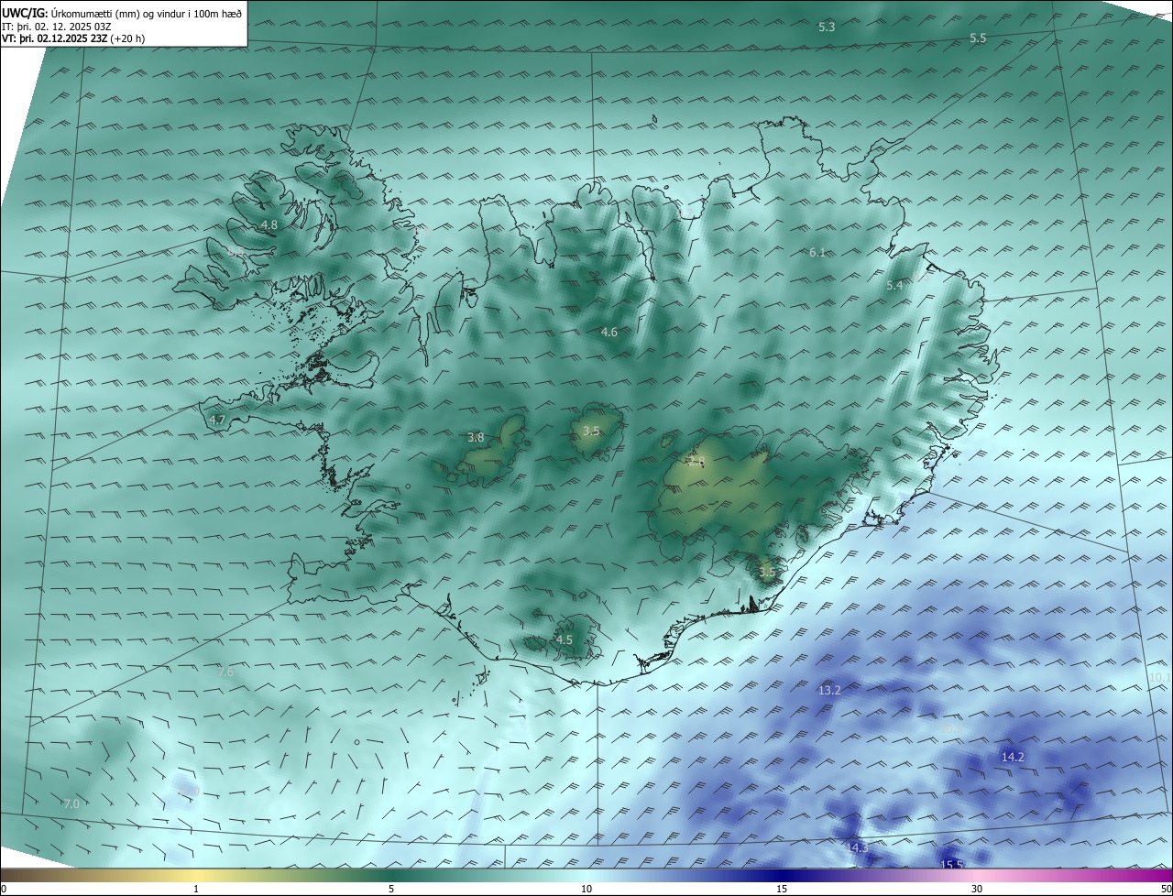Click the valid time line 'VT: þri. 02.12.2025 23Z (+20 h)'
The image size is (1173, 896).
(x=73, y=38)
